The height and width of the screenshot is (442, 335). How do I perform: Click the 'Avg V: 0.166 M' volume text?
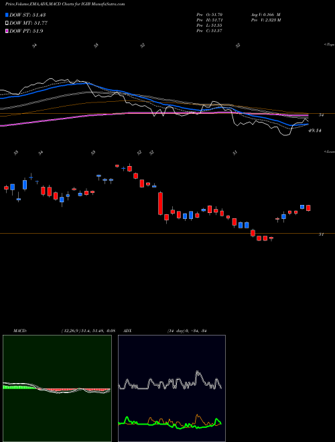[x=267, y=14]
